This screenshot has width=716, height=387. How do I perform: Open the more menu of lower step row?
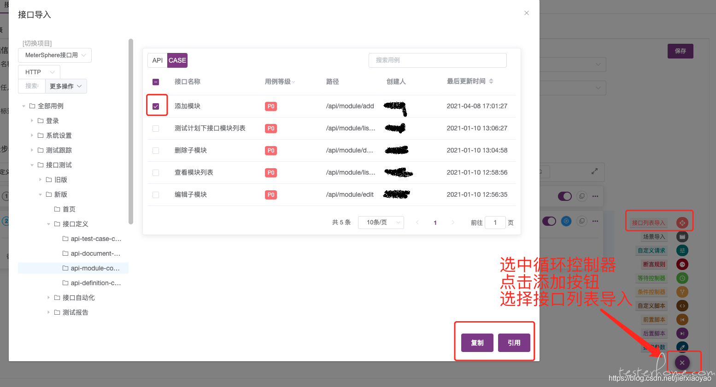595,221
